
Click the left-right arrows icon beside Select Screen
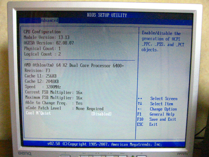click(140, 99)
